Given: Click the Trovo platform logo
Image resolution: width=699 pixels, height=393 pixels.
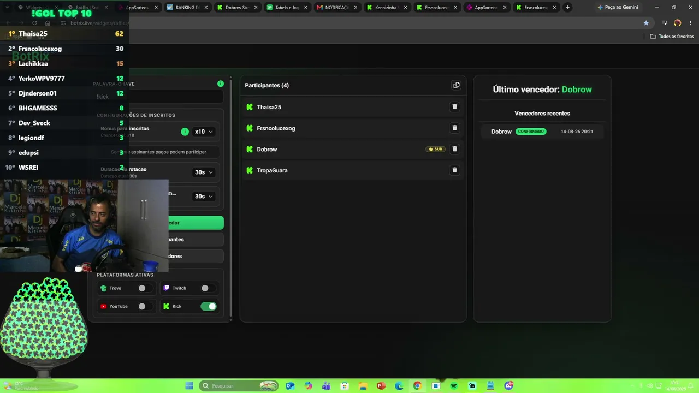Looking at the screenshot, I should (104, 288).
